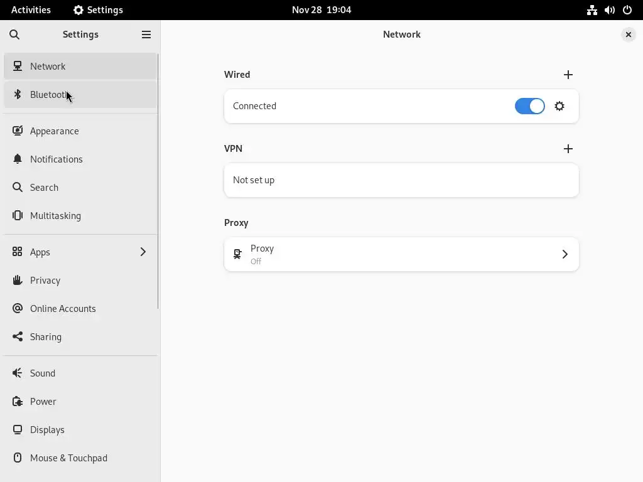Click the Privacy hand icon
The width and height of the screenshot is (643, 482).
coord(17,280)
